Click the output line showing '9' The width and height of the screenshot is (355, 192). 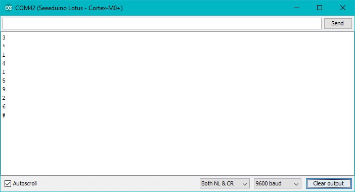tap(4, 89)
